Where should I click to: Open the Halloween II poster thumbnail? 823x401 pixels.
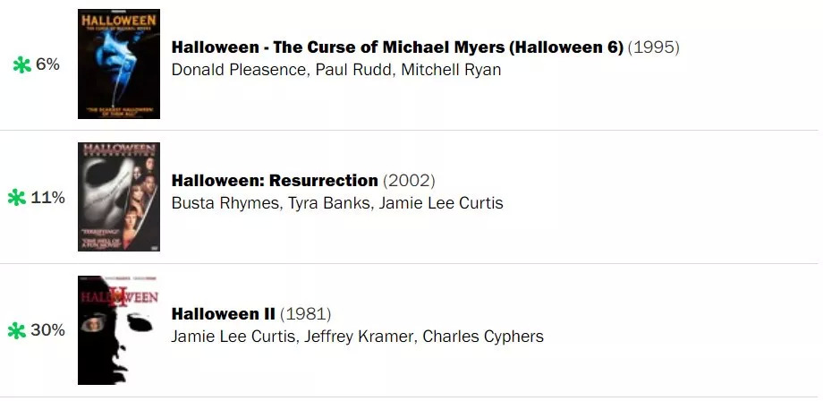click(x=119, y=330)
